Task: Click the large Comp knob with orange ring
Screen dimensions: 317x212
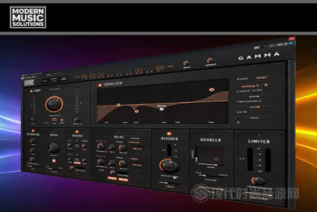Action: [x=54, y=104]
